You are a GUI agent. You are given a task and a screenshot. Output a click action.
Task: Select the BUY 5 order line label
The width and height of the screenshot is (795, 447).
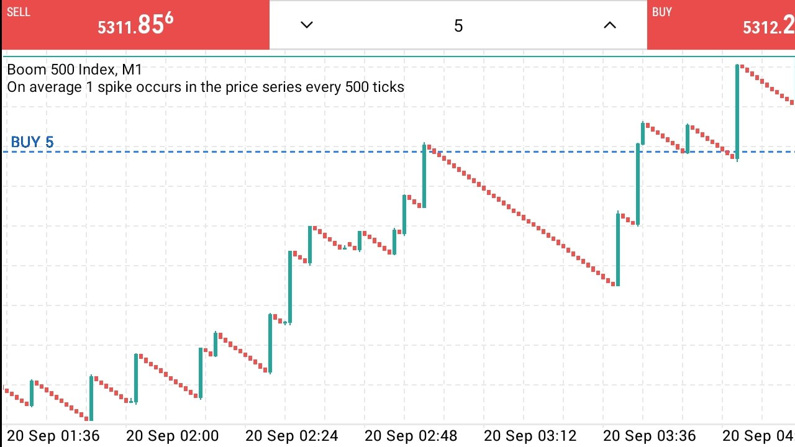coord(32,142)
